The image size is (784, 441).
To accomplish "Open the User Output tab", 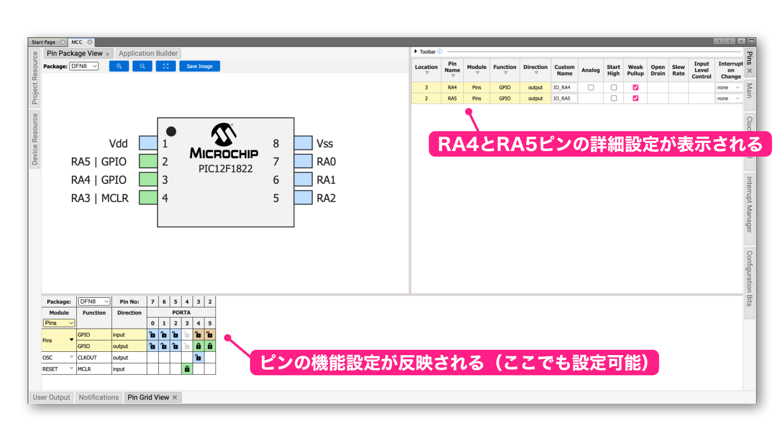I will [x=52, y=398].
